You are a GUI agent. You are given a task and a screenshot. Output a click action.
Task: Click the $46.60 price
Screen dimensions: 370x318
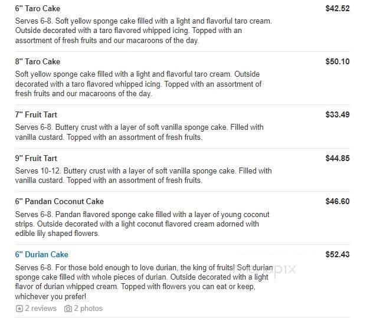pos(338,202)
